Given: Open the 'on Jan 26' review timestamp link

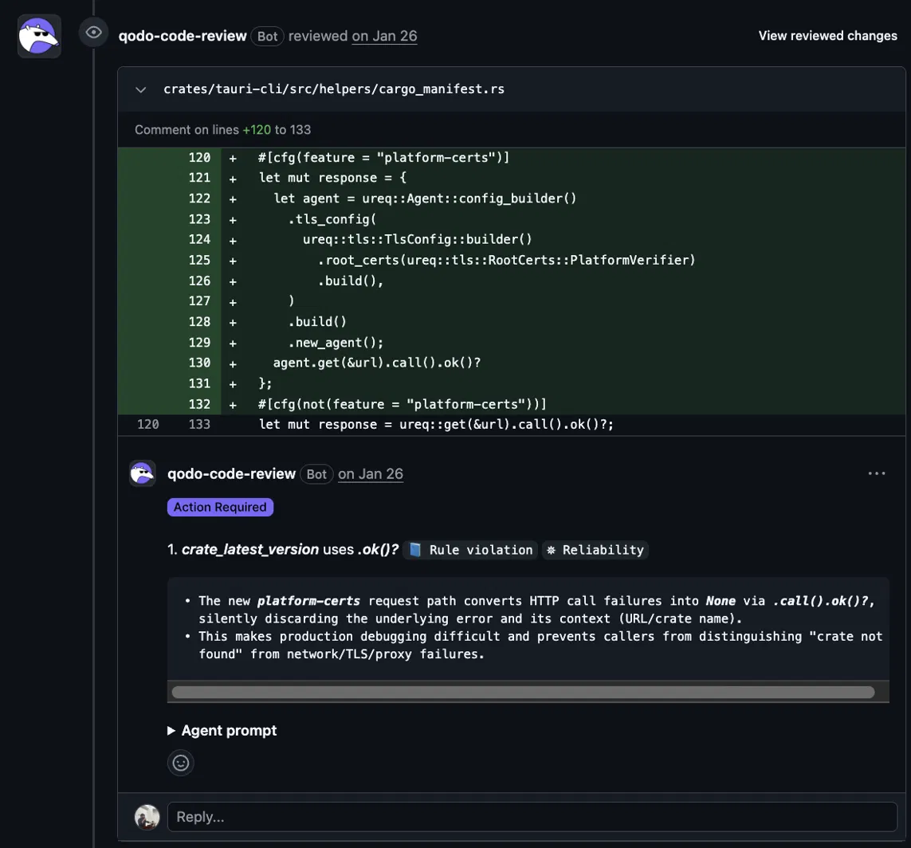Looking at the screenshot, I should pos(384,36).
